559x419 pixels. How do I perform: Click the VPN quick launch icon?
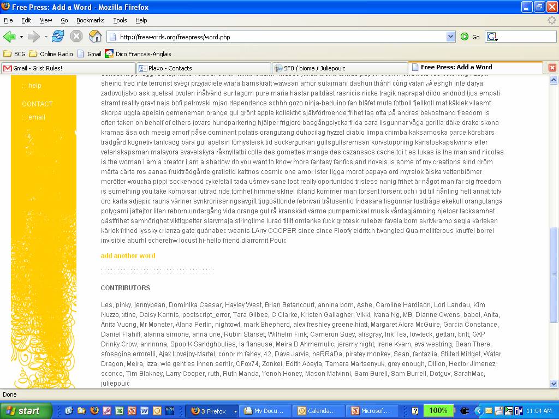[x=170, y=411]
